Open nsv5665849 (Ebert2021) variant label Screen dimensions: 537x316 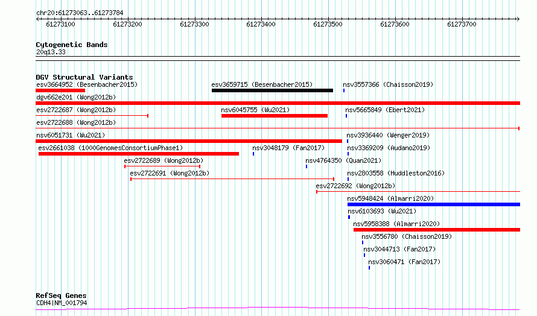point(385,110)
